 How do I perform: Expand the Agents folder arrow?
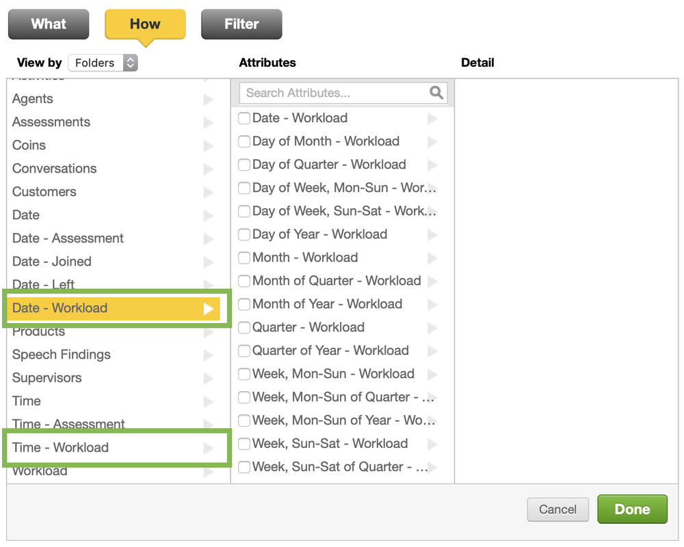(x=209, y=99)
